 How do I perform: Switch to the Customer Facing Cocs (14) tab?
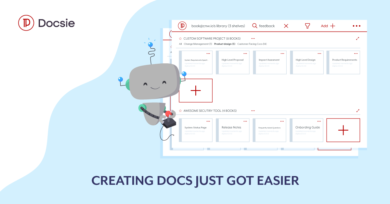point(252,44)
